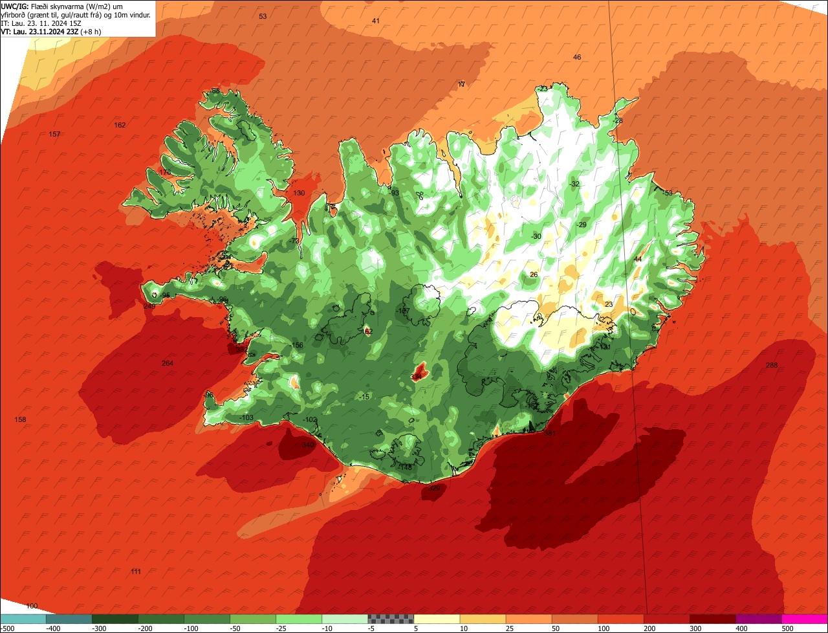Click the map value -103 on Reykjanes peninsula

click(246, 418)
